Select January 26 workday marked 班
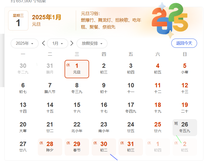The image size is (206, 161). click(185, 127)
